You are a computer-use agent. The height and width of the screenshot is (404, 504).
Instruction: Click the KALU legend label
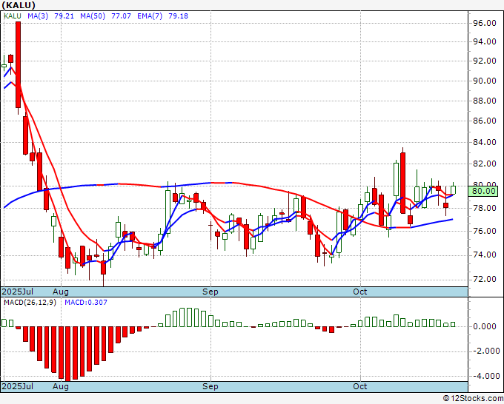(13, 16)
